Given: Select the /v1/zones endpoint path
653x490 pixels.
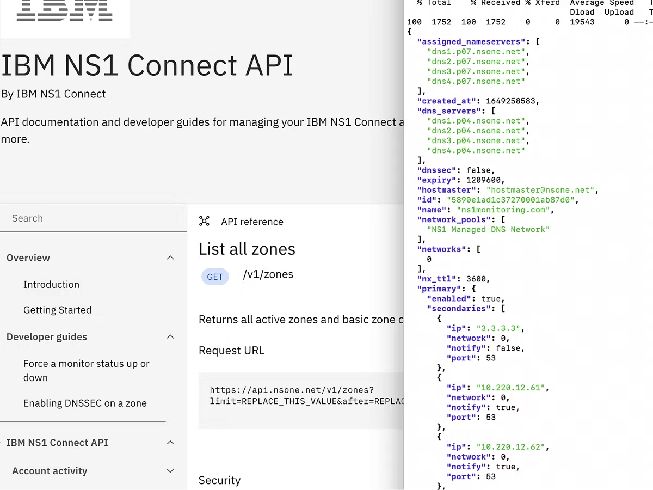Looking at the screenshot, I should tap(268, 274).
